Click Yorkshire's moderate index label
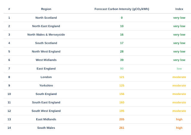Image resolution: width=191 pixels, height=135 pixels. click(179, 86)
